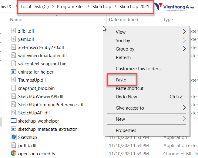Screen dimensions: 198x158
Task: Sort by the Name column header
Action: [x=16, y=20]
